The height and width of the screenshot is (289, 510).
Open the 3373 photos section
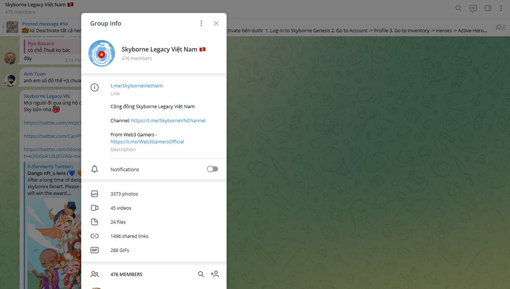(154, 194)
